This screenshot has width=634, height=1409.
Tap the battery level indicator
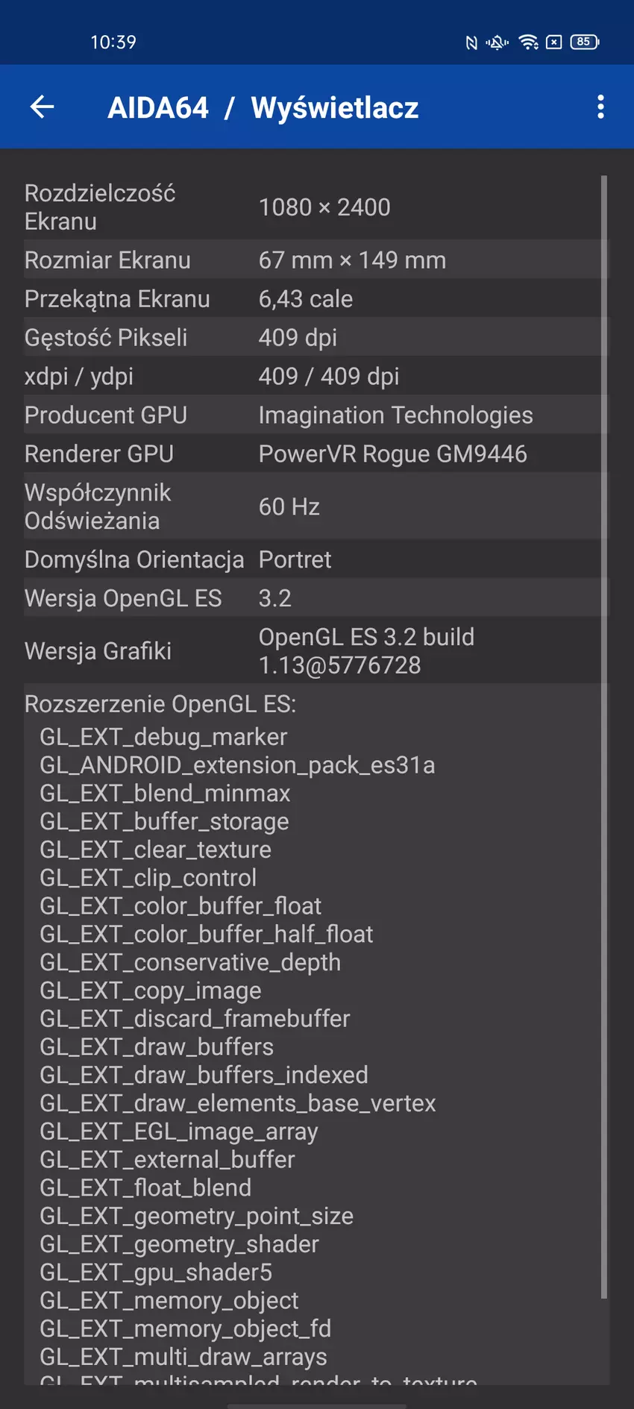584,42
